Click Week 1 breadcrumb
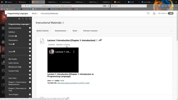The height and width of the screenshot is (100, 178). tap(34, 13)
